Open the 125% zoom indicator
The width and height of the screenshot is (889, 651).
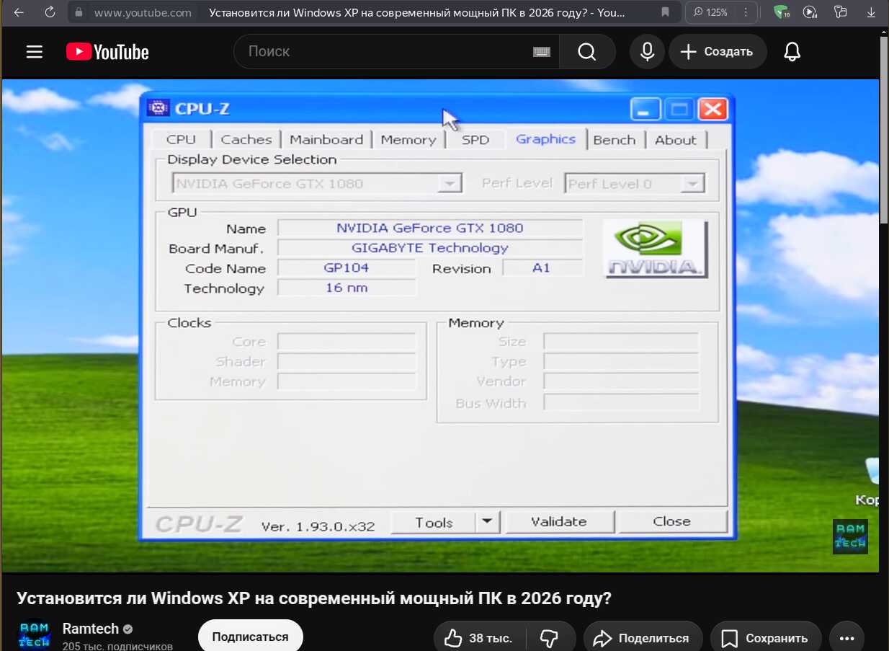(x=710, y=12)
